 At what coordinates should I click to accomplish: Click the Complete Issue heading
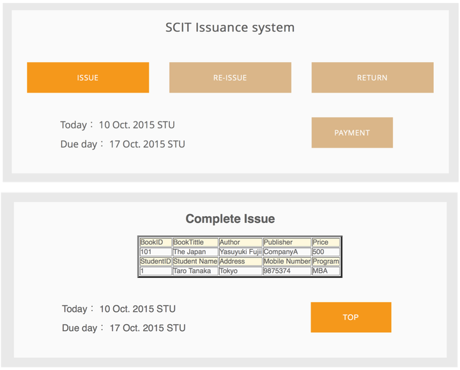[230, 219]
